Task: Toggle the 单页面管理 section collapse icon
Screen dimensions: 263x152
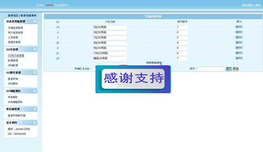Action: [35, 109]
